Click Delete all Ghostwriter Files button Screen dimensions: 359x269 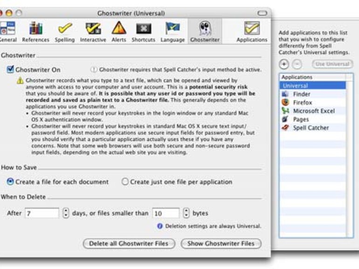(x=129, y=243)
